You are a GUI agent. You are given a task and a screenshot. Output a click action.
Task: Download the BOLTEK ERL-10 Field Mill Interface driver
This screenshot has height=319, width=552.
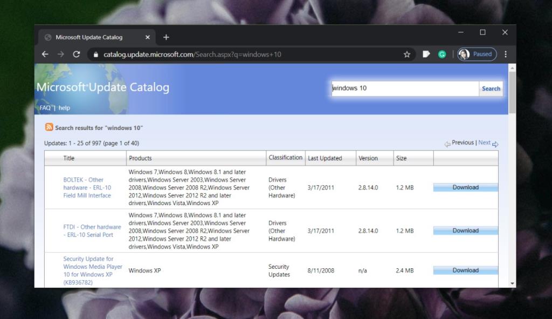tap(466, 187)
